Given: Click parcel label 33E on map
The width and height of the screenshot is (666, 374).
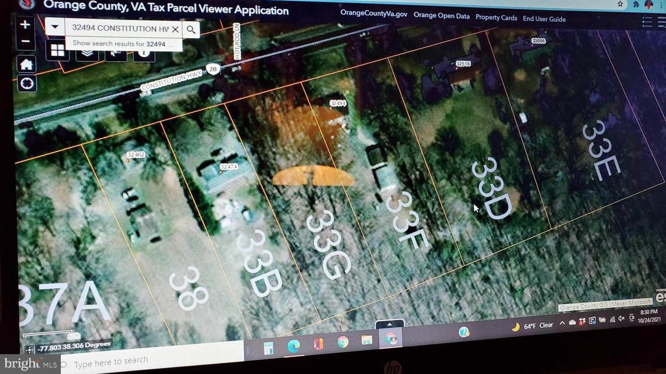Looking at the screenshot, I should 601,150.
